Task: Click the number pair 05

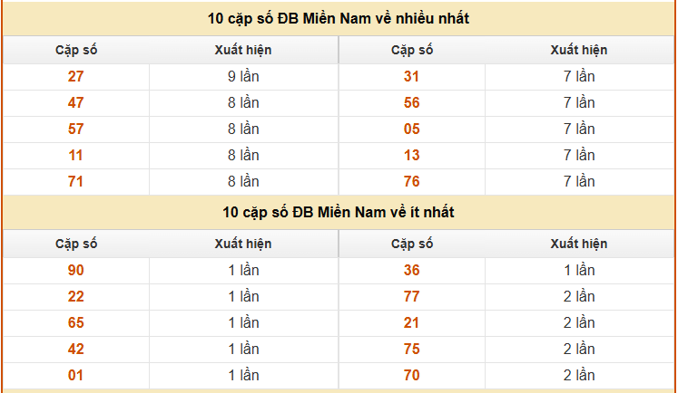Action: (x=412, y=129)
